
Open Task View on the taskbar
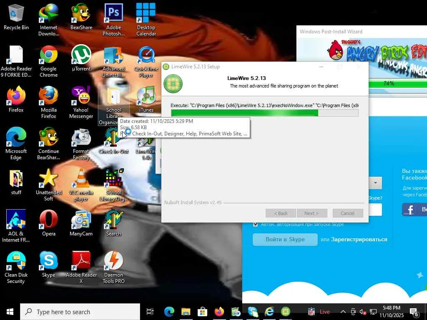point(150,312)
